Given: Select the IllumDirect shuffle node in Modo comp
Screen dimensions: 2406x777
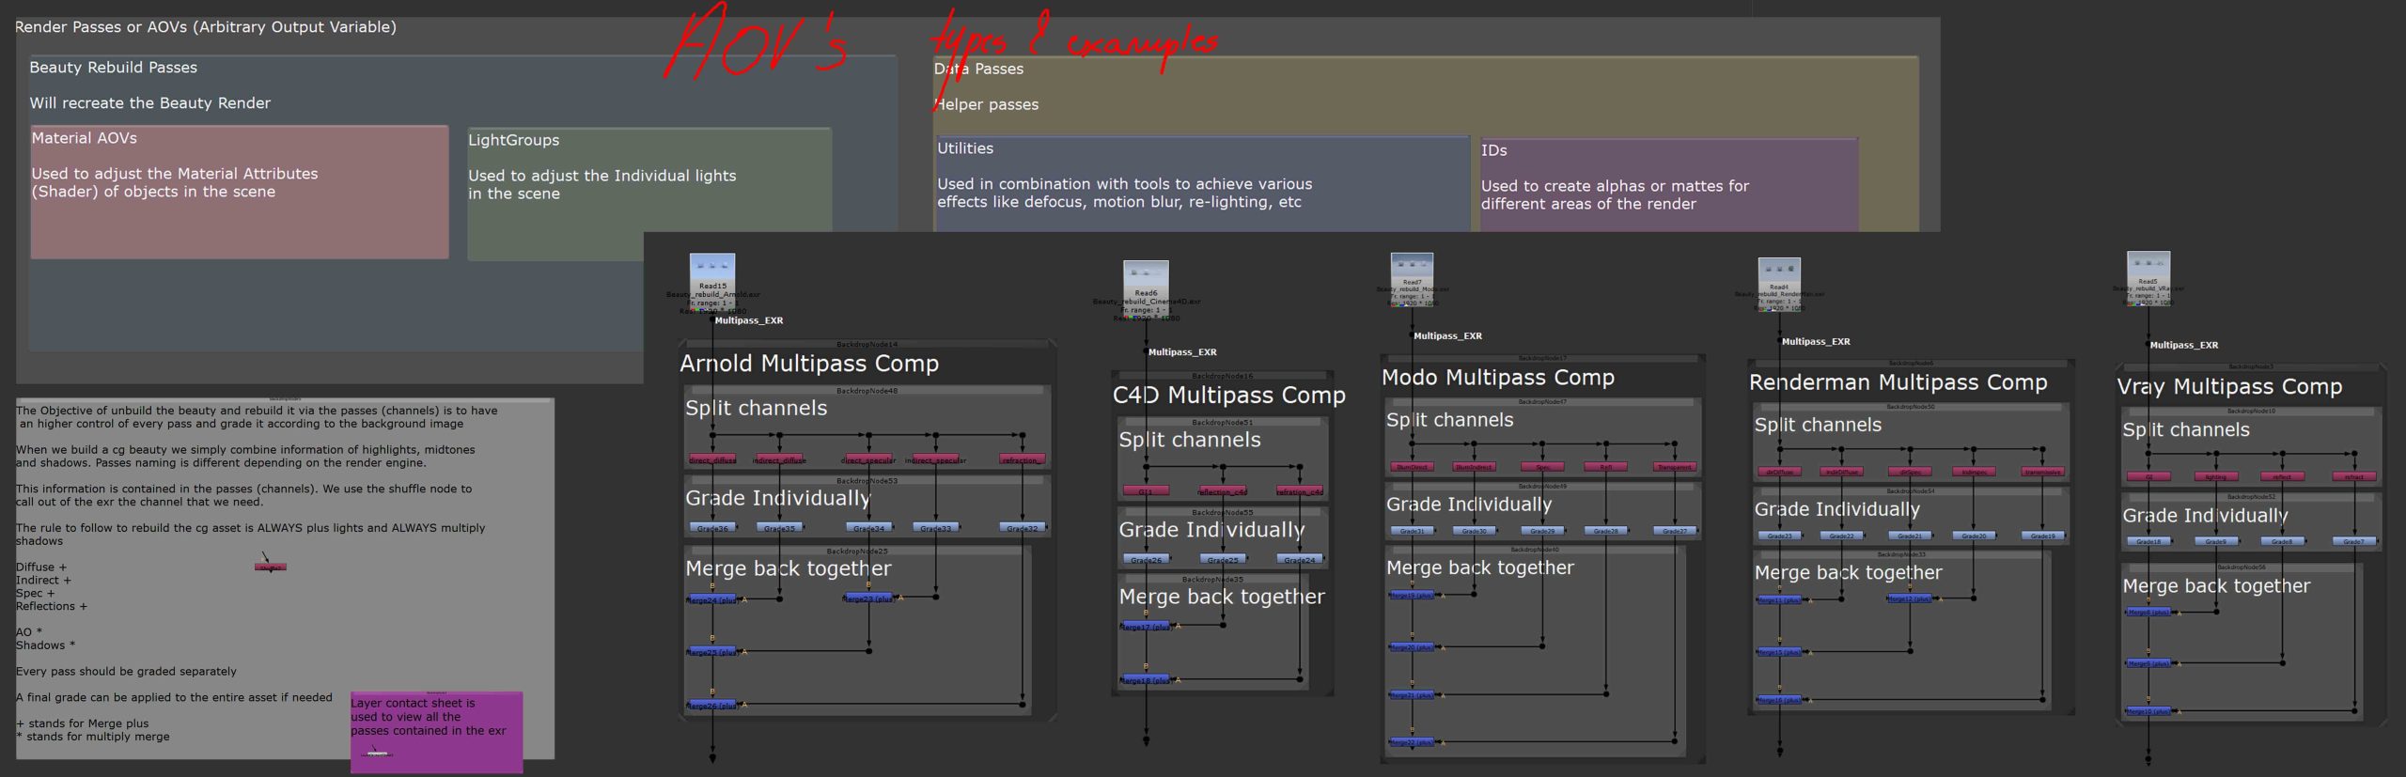Looking at the screenshot, I should (x=1412, y=467).
